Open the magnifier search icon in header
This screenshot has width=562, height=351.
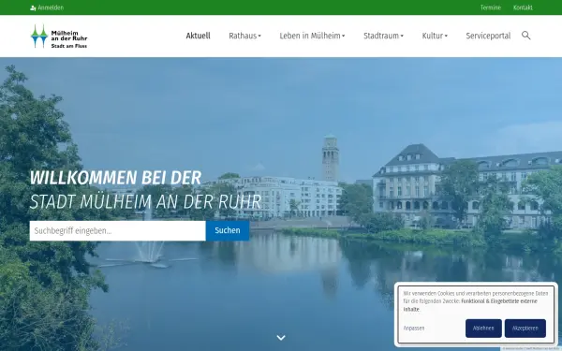525,36
